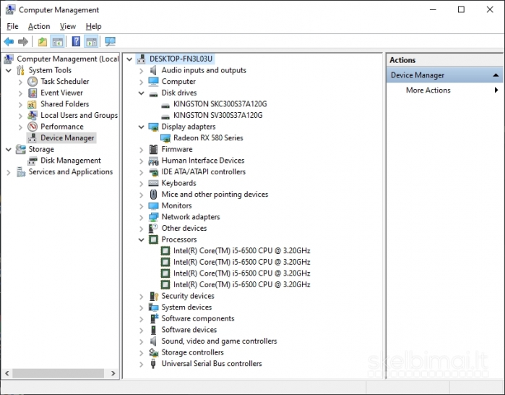Click the Universal Serial Bus controllers icon
The height and width of the screenshot is (395, 505).
pos(153,364)
